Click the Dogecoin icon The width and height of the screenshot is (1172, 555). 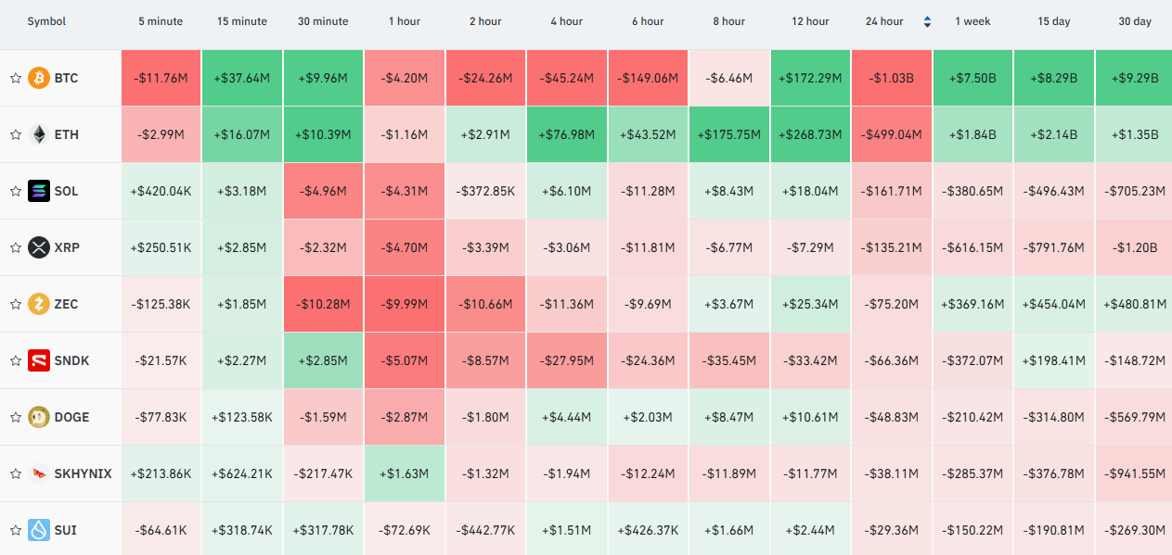[x=39, y=417]
